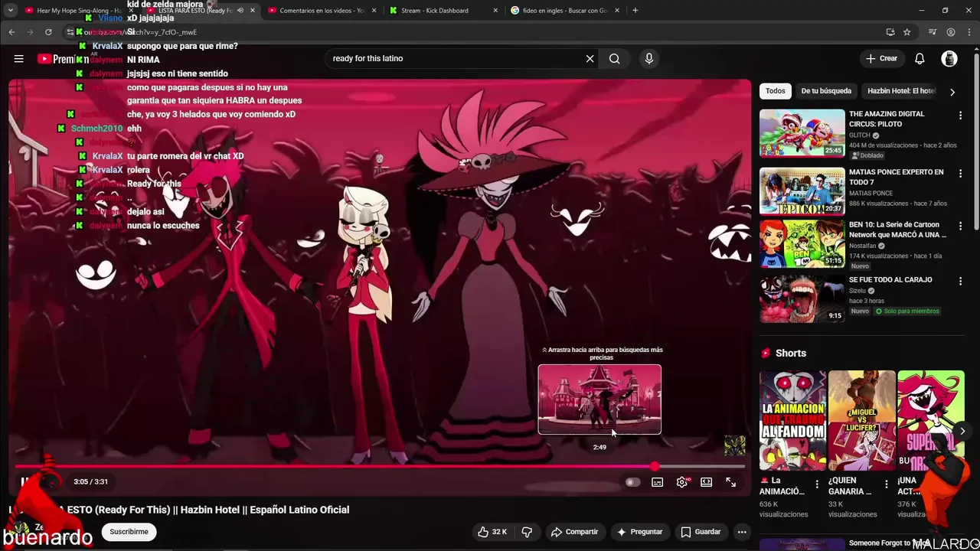Select the Hazbin Hotel chip

[901, 91]
